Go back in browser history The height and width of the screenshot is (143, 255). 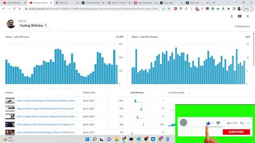pyautogui.click(x=4, y=9)
